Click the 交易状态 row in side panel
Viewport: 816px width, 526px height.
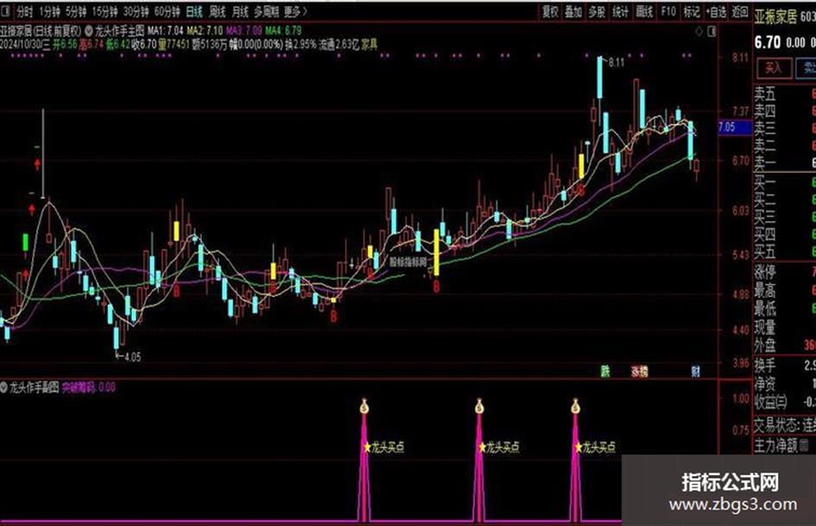(785, 424)
